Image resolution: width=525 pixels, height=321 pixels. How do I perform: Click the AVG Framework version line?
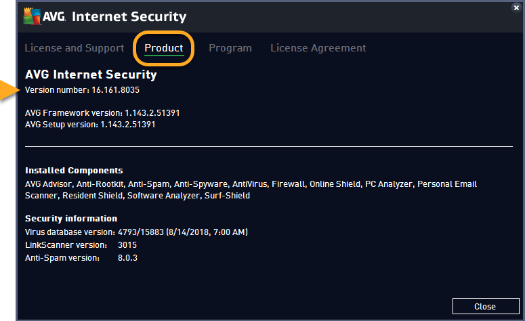(x=102, y=113)
